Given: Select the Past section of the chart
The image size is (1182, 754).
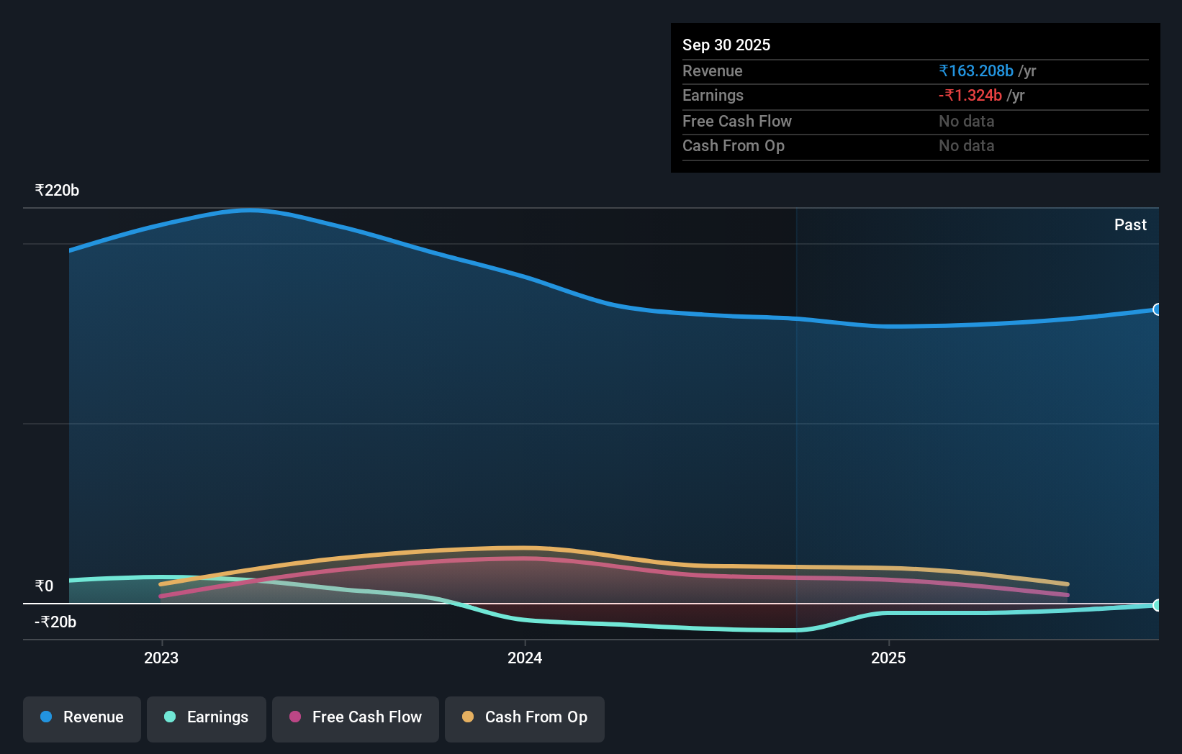Looking at the screenshot, I should pyautogui.click(x=1130, y=224).
